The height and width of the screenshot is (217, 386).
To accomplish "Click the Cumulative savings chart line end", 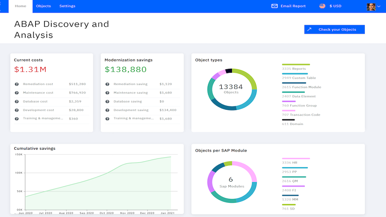I will click(170, 157).
